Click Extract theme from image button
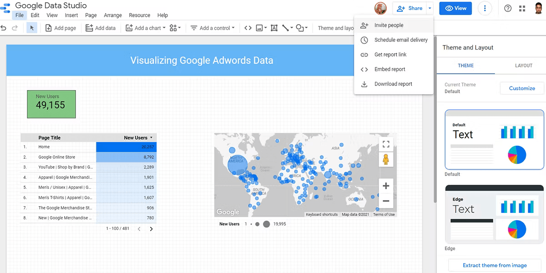Image resolution: width=546 pixels, height=273 pixels. 495,265
